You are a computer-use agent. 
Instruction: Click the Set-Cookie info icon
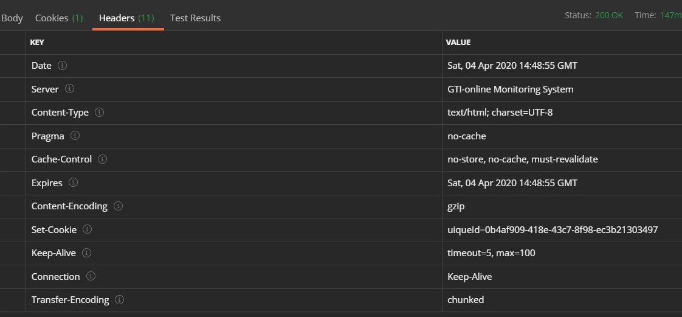[88, 229]
